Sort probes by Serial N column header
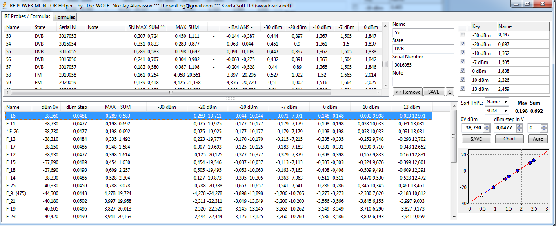Image resolution: width=556 pixels, height=226 pixels. click(67, 27)
